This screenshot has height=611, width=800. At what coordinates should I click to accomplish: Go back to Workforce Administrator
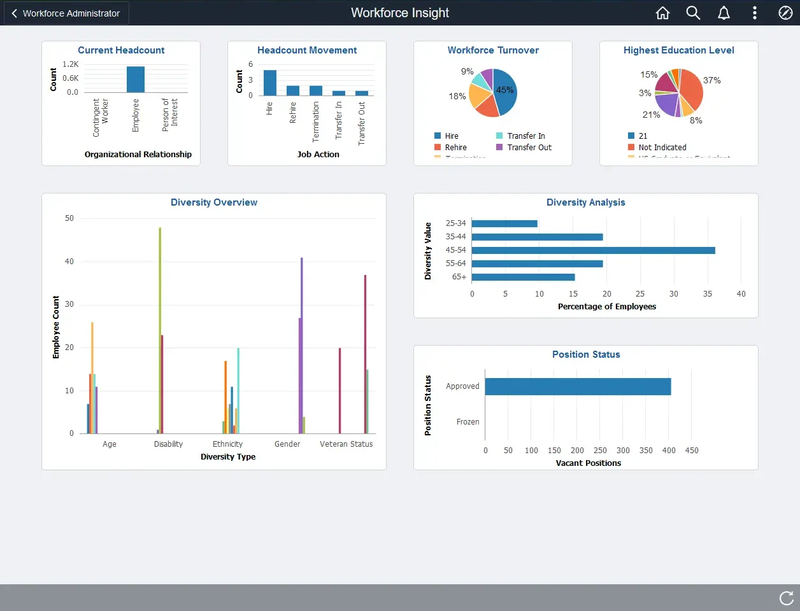click(x=66, y=13)
